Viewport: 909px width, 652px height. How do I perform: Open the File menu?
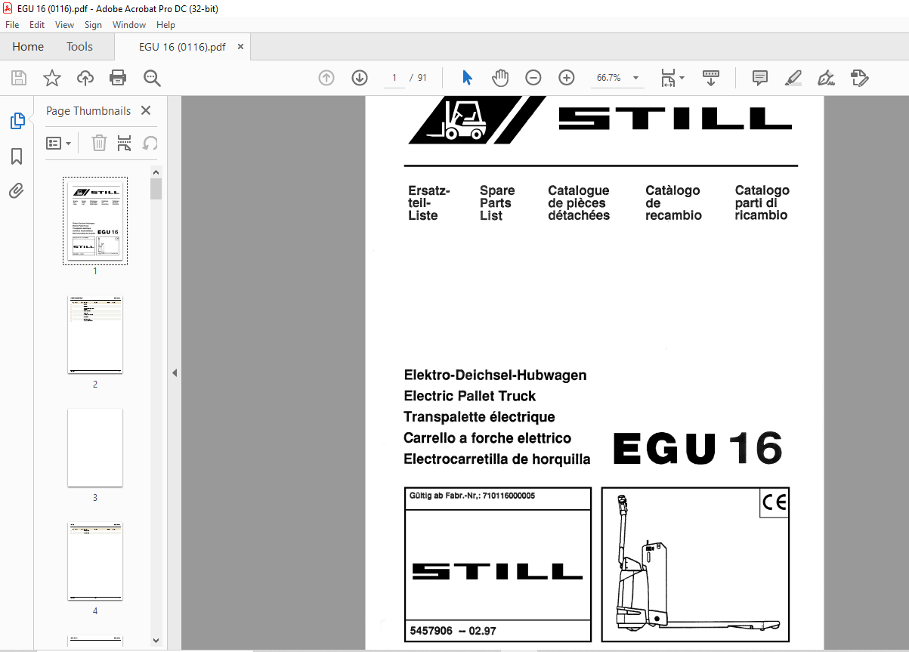(12, 25)
